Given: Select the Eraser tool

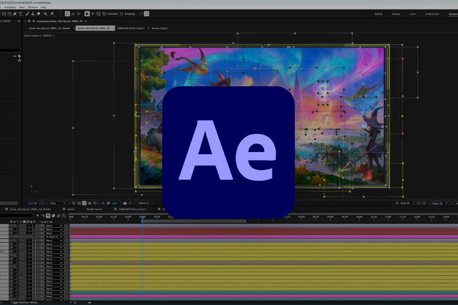Looking at the screenshot, I should point(38,14).
